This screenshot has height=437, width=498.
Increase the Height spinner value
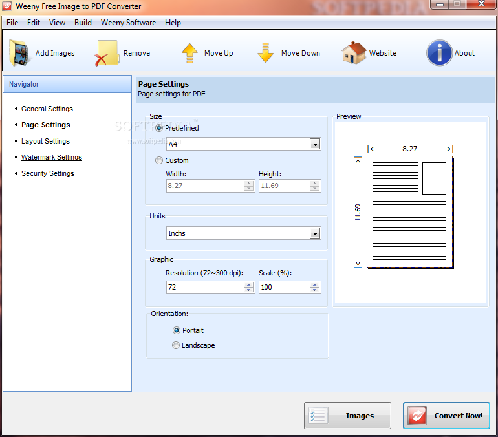[315, 183]
